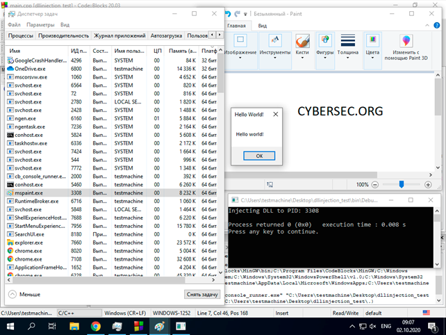Open Paint Image (Изображение) tool group
Viewport: 446px width, 335px height.
coord(240,47)
